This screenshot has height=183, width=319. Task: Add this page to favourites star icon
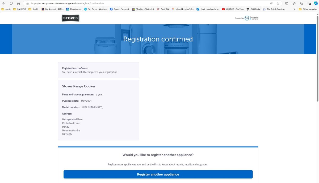coord(278,3)
